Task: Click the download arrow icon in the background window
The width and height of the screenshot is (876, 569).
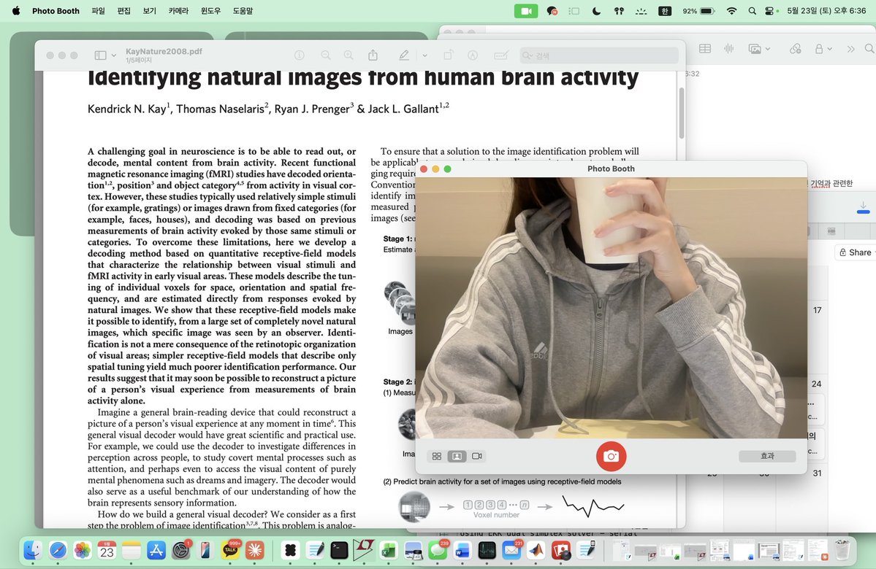Action: pyautogui.click(x=863, y=207)
